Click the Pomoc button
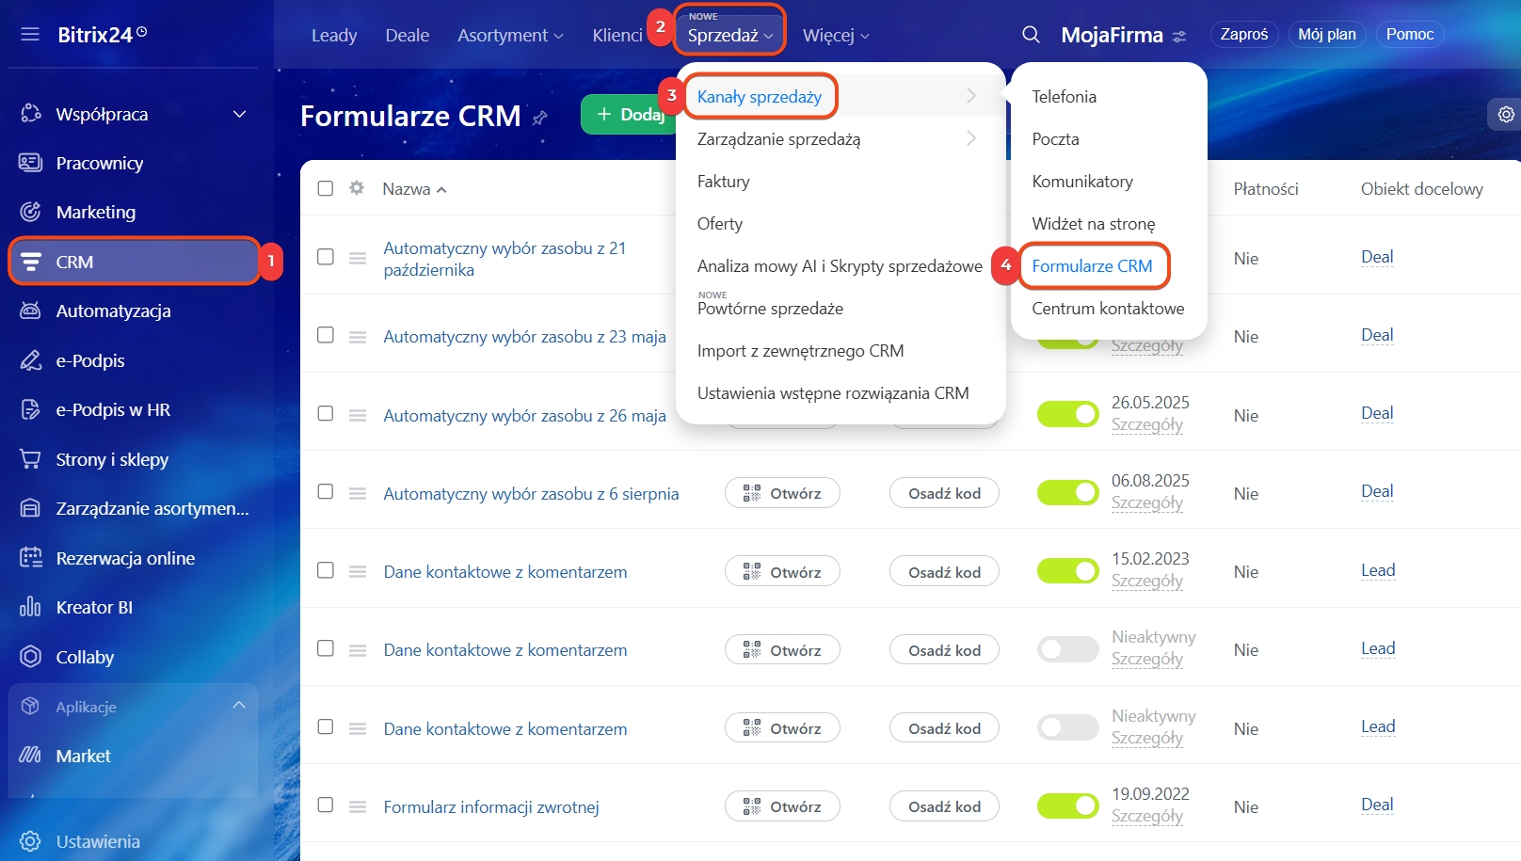This screenshot has width=1521, height=861. point(1410,34)
